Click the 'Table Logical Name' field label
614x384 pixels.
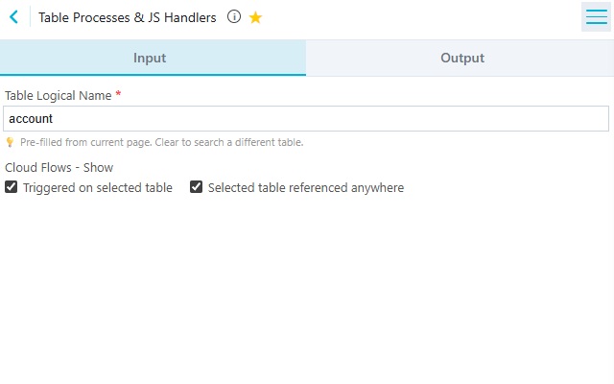coord(58,96)
